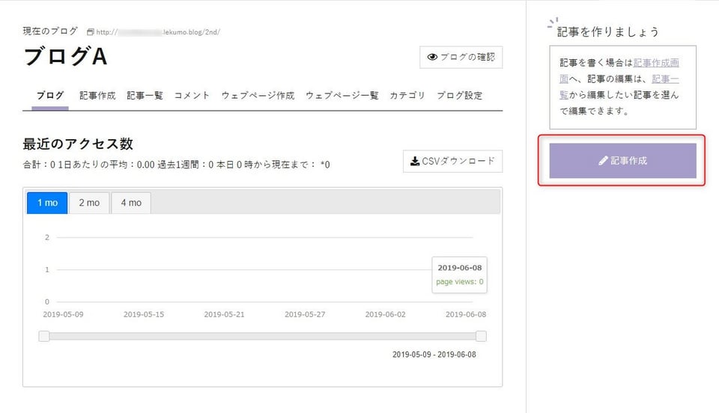Click the 記事作成画面 link in sidebar text
This screenshot has width=719, height=413.
click(656, 64)
